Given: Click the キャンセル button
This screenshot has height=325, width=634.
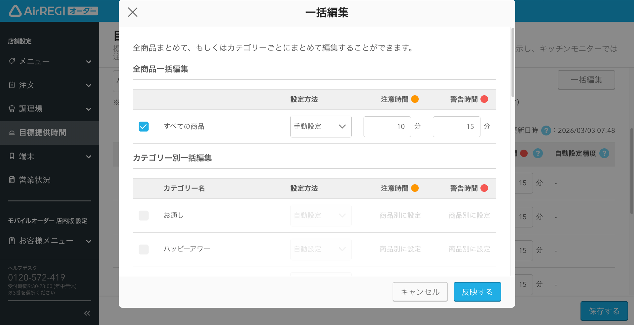Looking at the screenshot, I should [420, 292].
